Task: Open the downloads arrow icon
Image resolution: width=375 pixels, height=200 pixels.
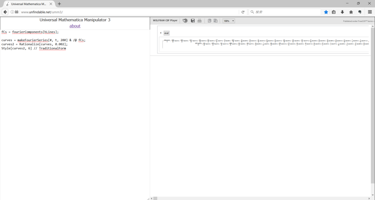Action: tap(342, 12)
